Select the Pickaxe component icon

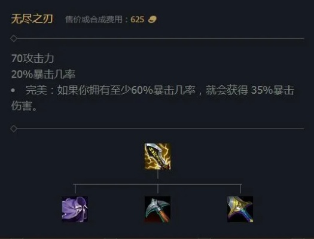click(158, 209)
